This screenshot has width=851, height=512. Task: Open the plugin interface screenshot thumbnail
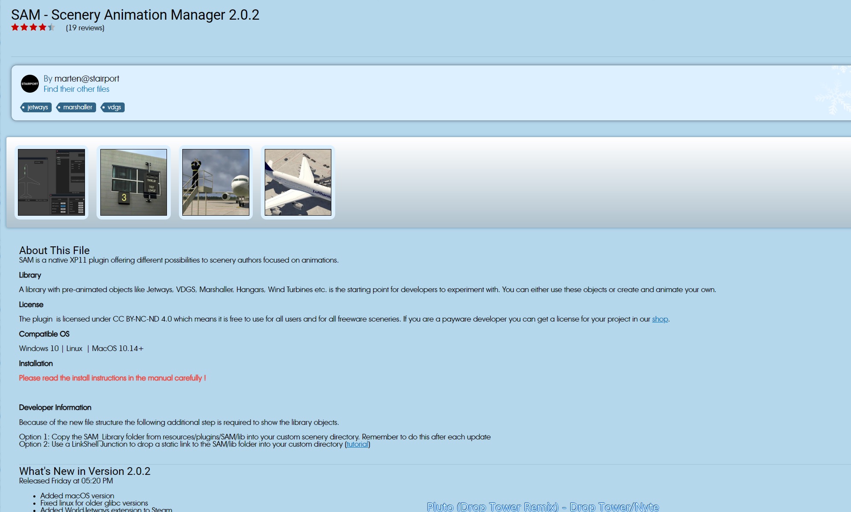51,182
